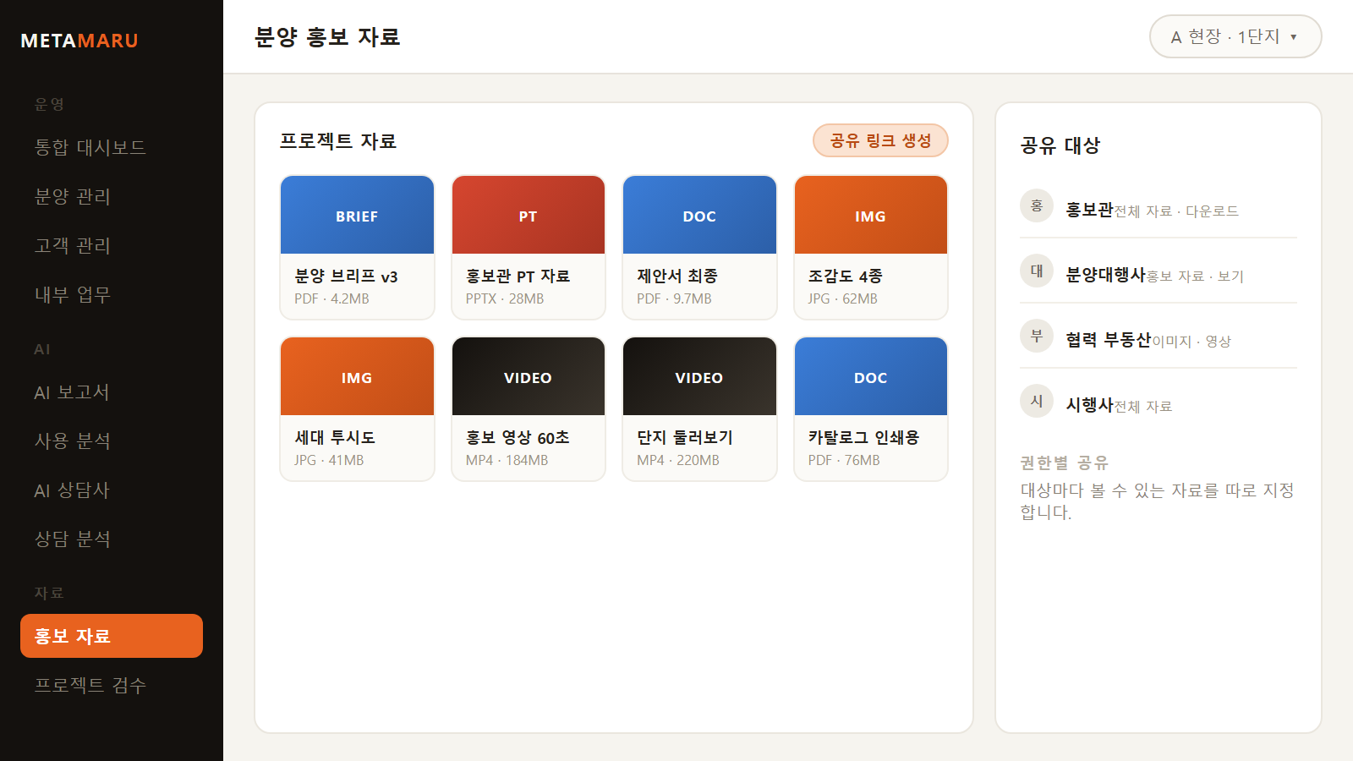The width and height of the screenshot is (1353, 761).
Task: Open 사용 분석 sidebar item
Action: (x=112, y=441)
